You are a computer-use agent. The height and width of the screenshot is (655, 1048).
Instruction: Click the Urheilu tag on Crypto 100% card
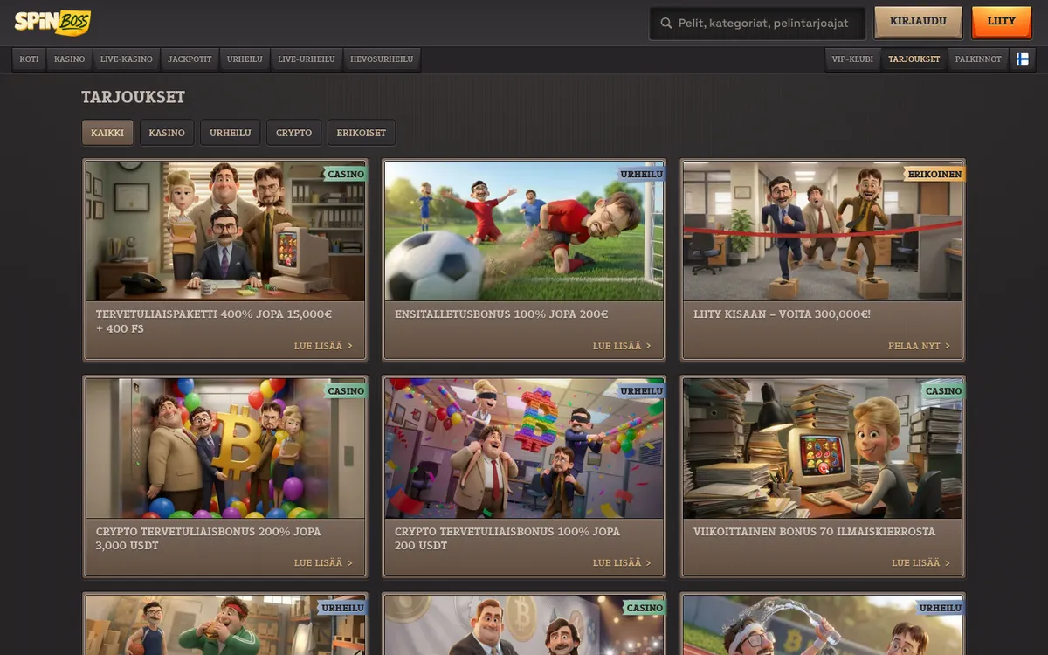641,390
